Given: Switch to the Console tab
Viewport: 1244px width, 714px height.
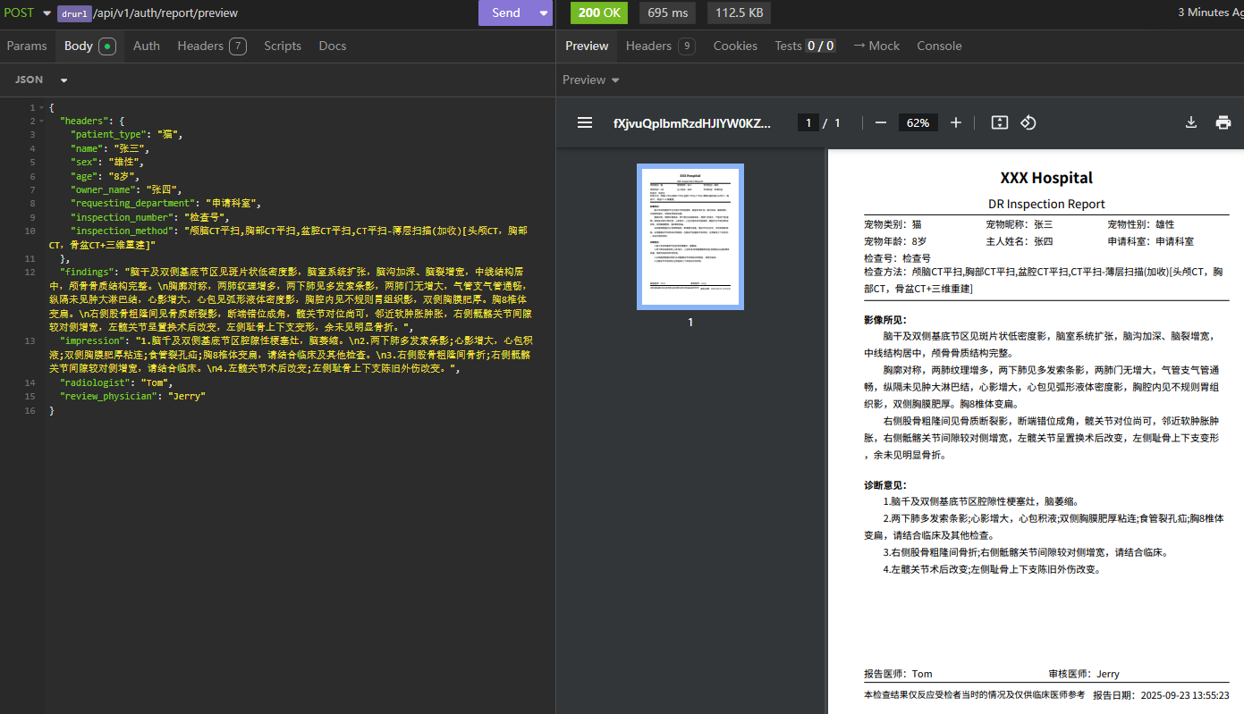Looking at the screenshot, I should click(x=939, y=46).
